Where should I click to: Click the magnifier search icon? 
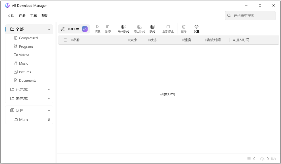click(229, 16)
